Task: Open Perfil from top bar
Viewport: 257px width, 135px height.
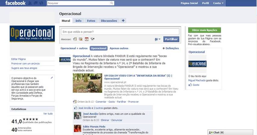Action: [x=205, y=3]
